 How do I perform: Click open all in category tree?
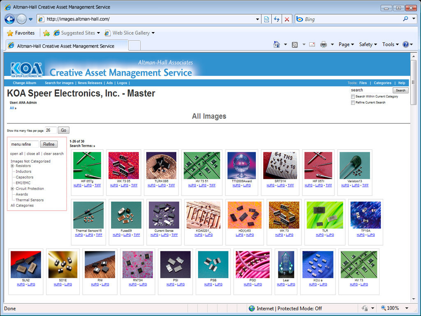point(16,154)
